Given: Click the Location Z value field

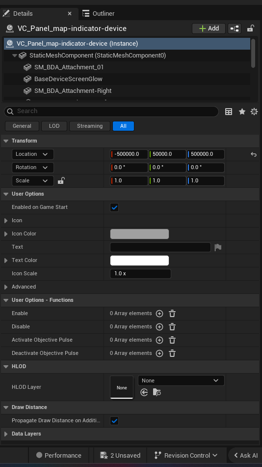Looking at the screenshot, I should click(206, 154).
